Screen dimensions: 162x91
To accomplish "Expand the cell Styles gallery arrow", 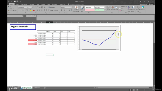I will tap(105, 11).
